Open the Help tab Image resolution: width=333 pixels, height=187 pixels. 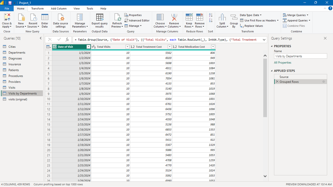(x=103, y=9)
